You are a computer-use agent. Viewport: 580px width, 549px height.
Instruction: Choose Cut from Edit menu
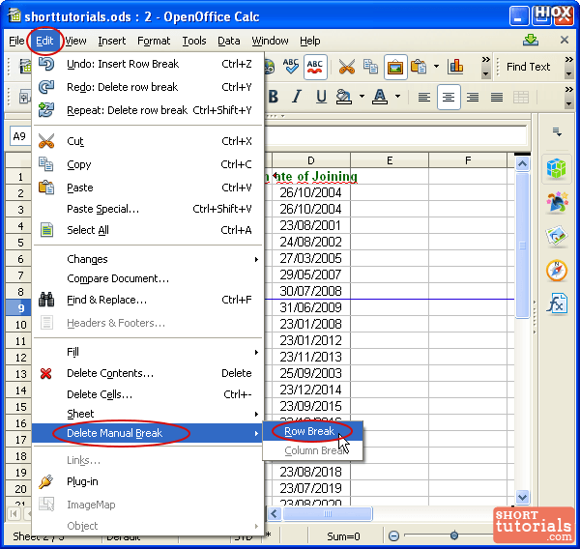148,141
